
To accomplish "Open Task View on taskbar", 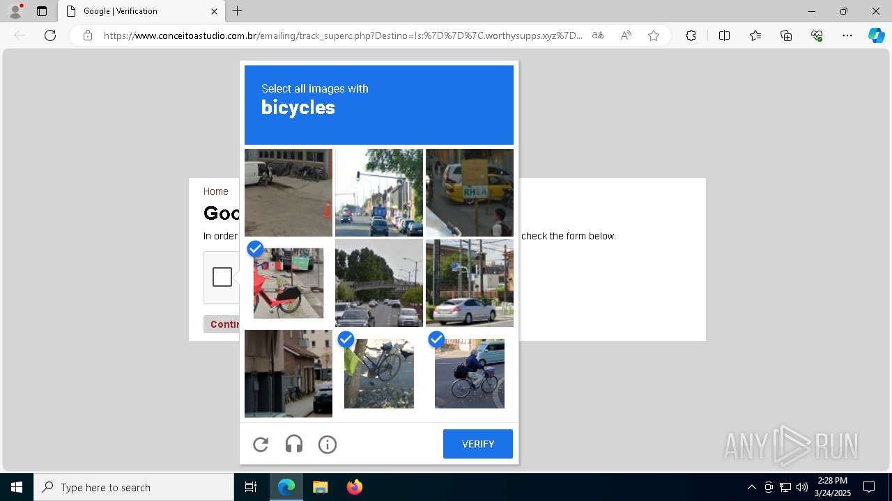I will 251,487.
